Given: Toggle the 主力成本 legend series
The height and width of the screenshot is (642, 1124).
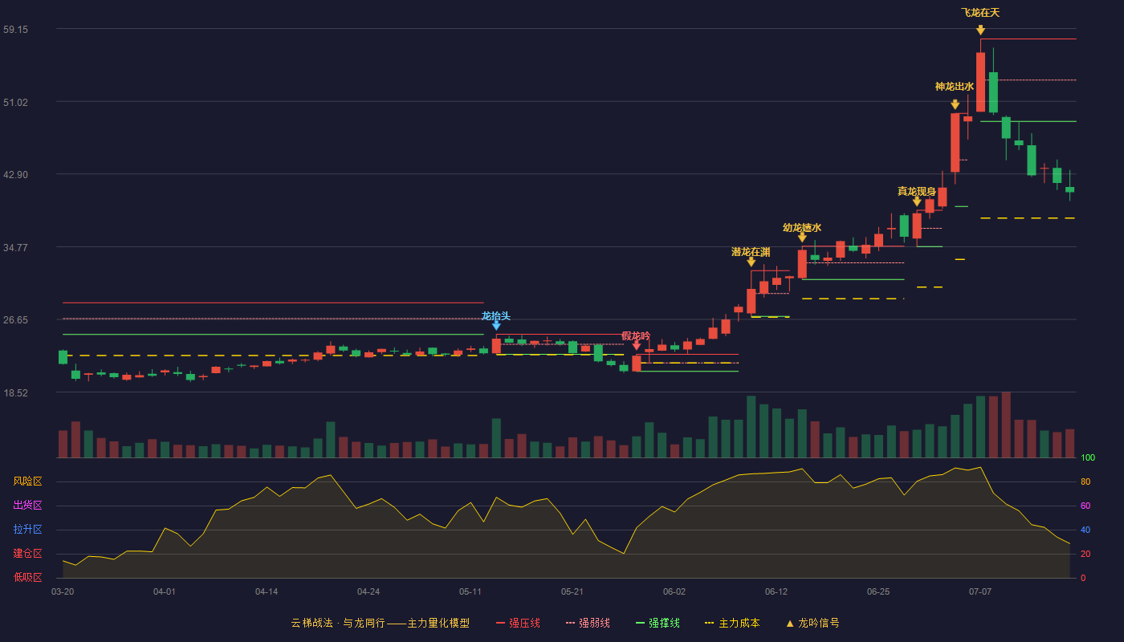Looking at the screenshot, I should [732, 623].
